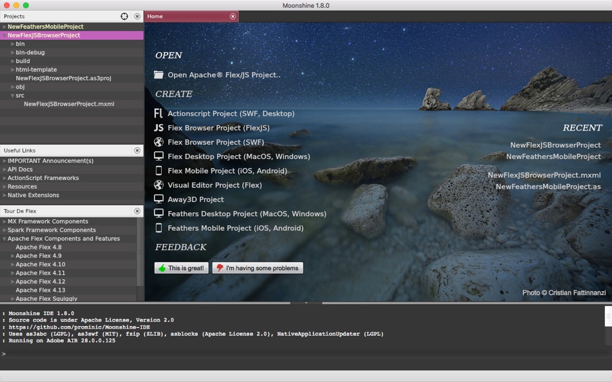
Task: Click 'I'm having some problems' button
Action: pos(258,268)
